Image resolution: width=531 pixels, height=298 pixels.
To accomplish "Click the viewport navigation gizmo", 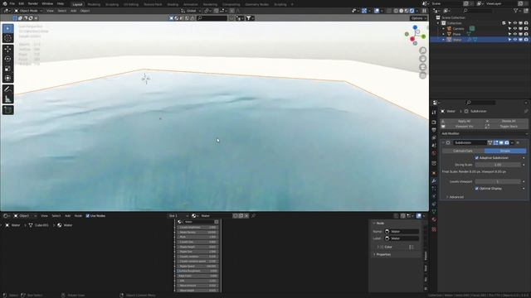I will 415,35.
